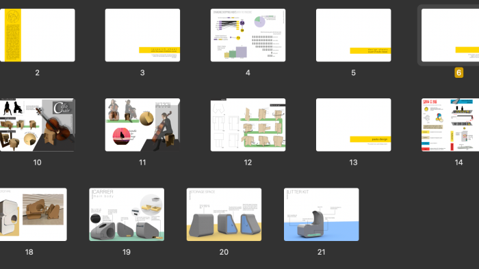479x269 pixels.
Task: Click the slide number label 4
Action: [x=248, y=73]
